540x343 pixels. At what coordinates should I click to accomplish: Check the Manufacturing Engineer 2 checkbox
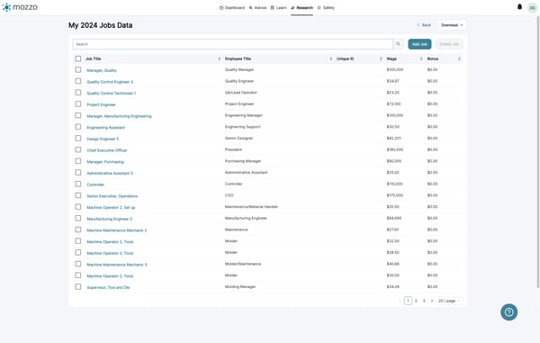pos(78,219)
